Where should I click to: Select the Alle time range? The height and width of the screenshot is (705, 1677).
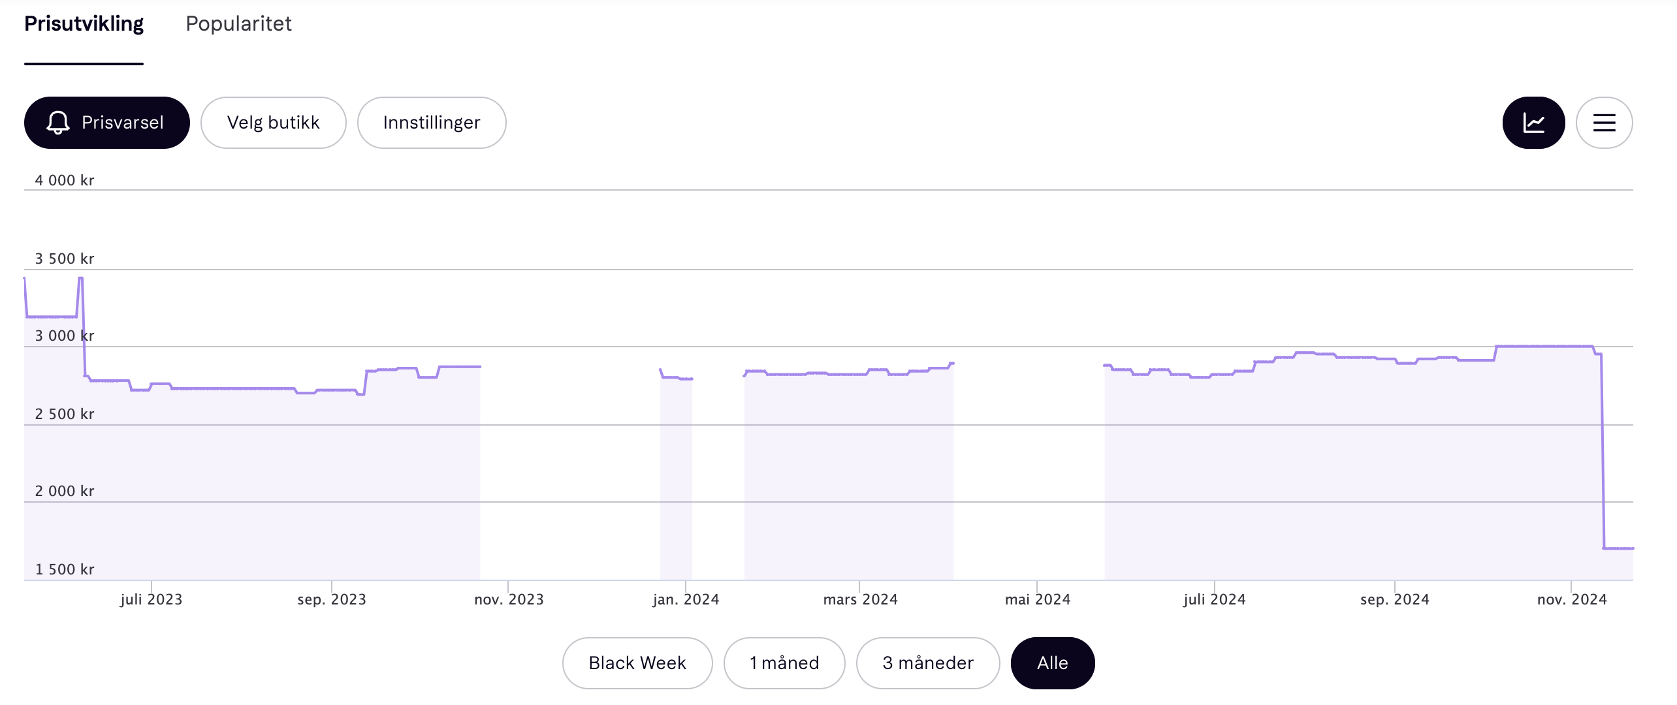coord(1052,663)
